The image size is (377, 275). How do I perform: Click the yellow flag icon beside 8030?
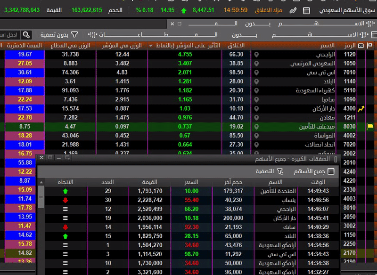point(370,127)
